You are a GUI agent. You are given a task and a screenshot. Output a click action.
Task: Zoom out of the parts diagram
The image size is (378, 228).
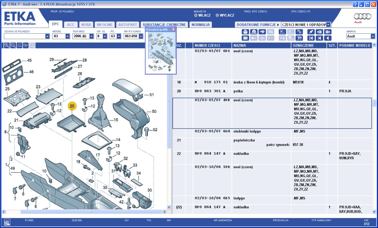[x=13, y=45]
